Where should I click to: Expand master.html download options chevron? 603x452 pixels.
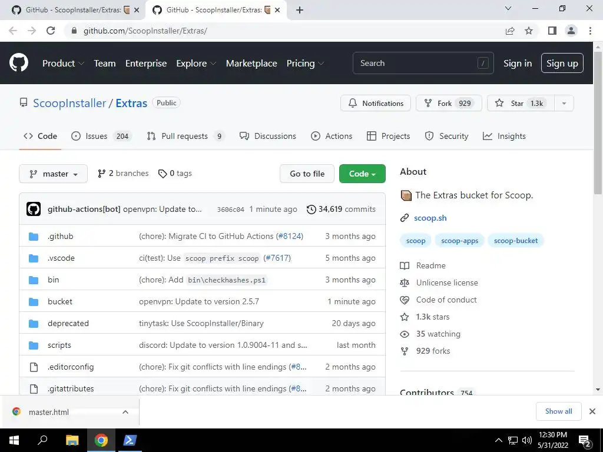tap(125, 412)
